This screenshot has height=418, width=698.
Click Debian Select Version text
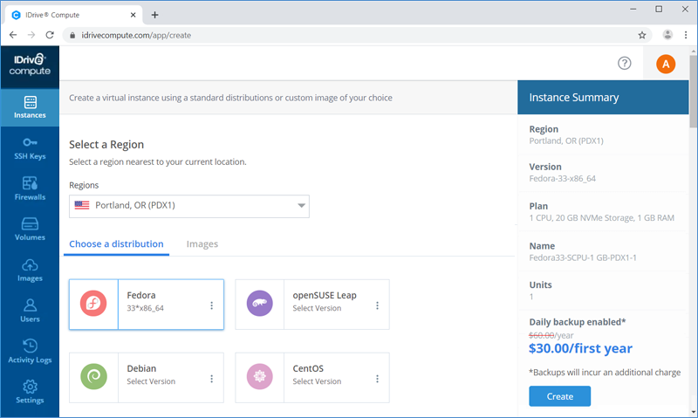click(151, 381)
